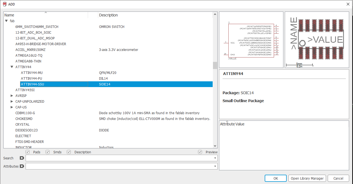Select 12-BIT_DUAL_ADC_MSOP
Screen dimensions: 353x184
35,38
